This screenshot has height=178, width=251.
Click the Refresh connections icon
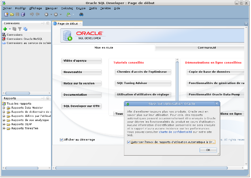tap(15, 29)
